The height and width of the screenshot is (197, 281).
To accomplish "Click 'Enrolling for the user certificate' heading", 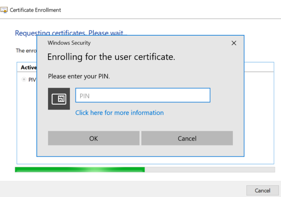I will (x=111, y=57).
